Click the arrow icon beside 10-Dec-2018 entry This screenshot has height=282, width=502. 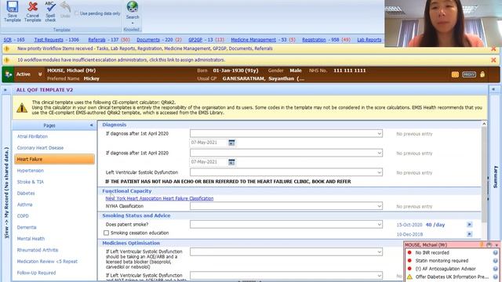[x=469, y=234]
